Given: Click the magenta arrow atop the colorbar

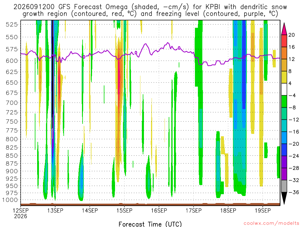Looking at the screenshot, I should tap(284, 29).
